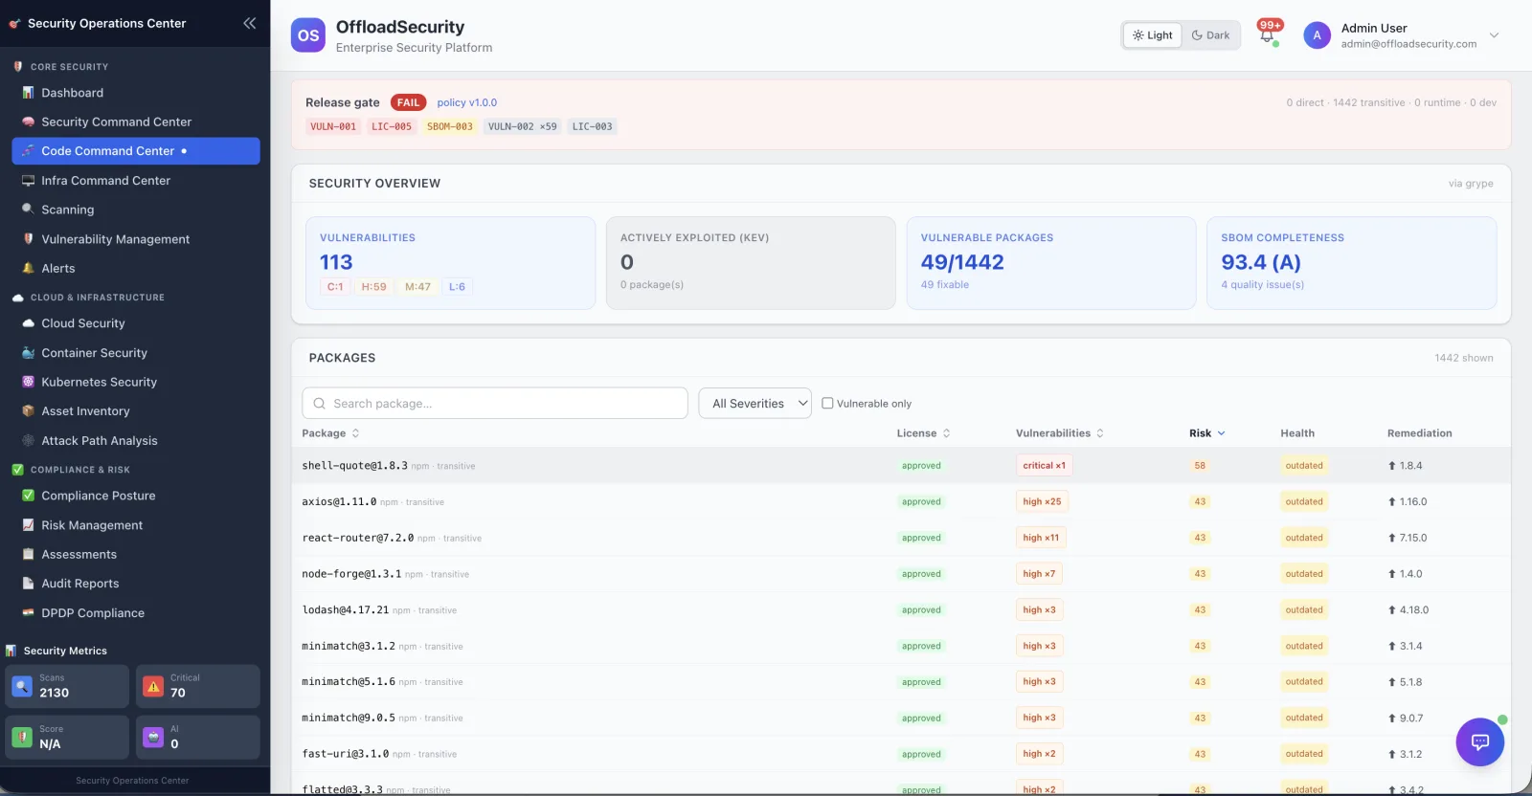Click the Risk Management chart icon
This screenshot has height=796, width=1532.
point(28,525)
